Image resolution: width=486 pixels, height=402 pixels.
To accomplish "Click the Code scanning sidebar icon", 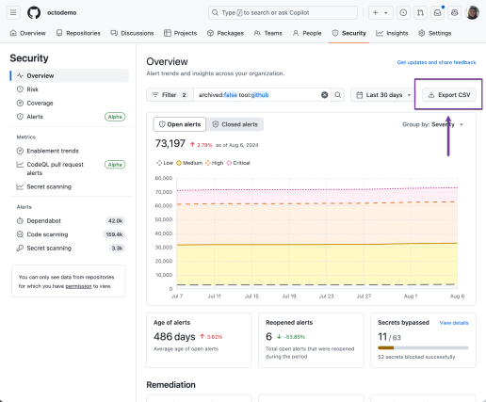I will (20, 234).
